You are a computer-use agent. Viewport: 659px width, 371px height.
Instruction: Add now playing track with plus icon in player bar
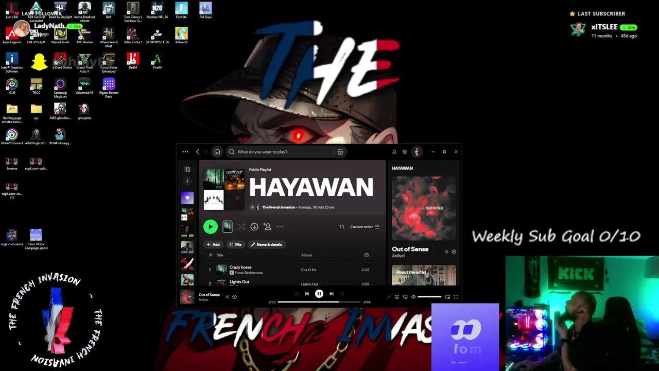234,297
